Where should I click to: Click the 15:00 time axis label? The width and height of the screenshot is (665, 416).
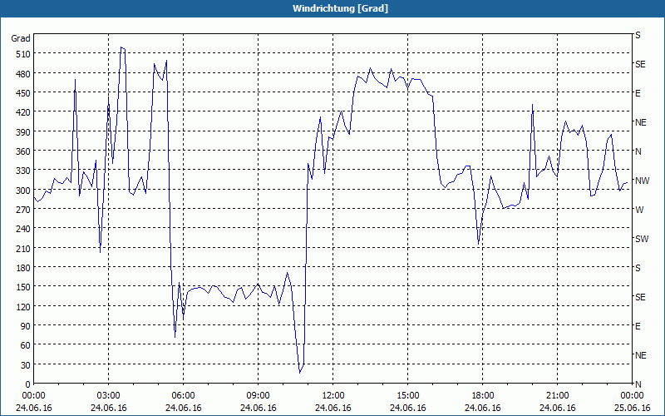coord(408,396)
